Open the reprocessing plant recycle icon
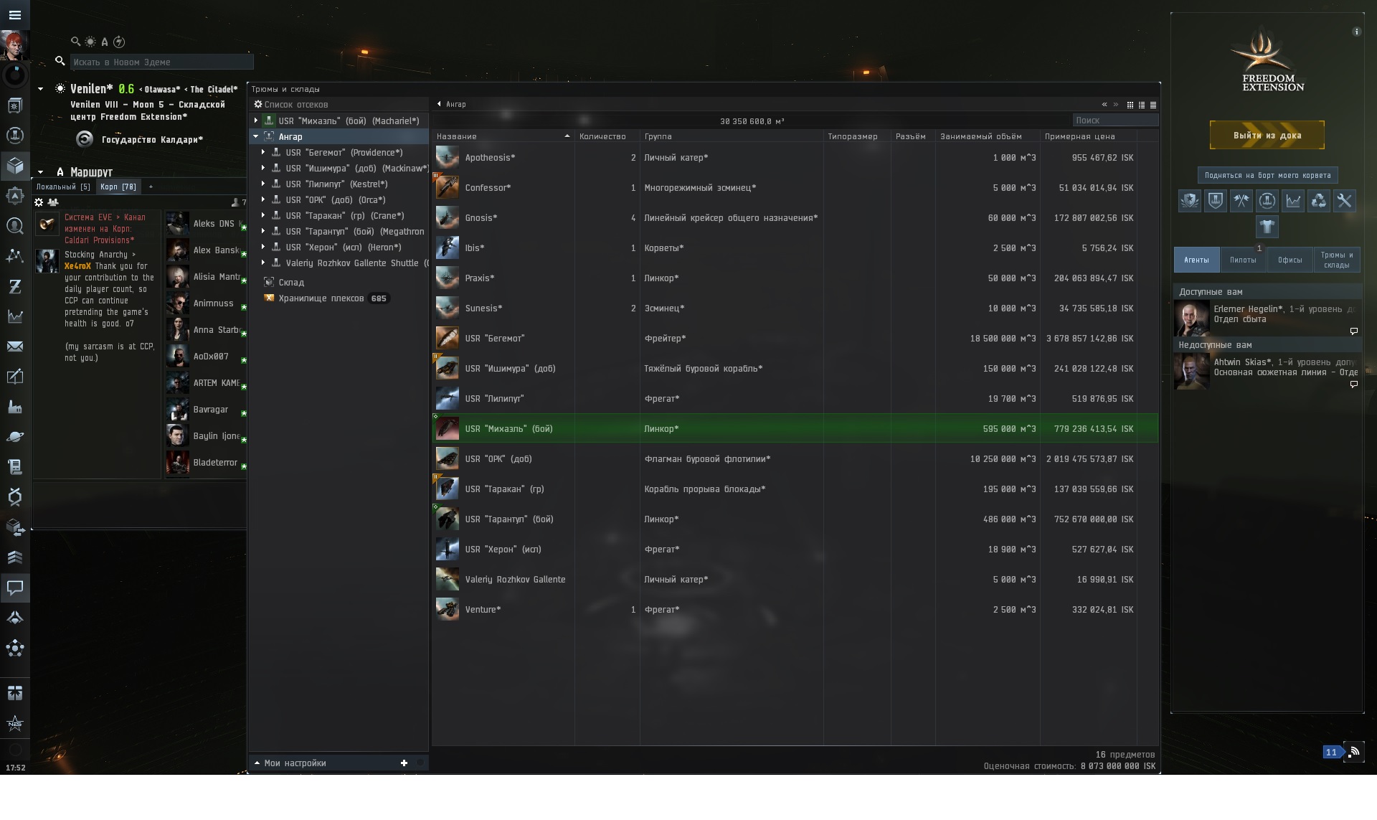1377x820 pixels. click(1318, 201)
